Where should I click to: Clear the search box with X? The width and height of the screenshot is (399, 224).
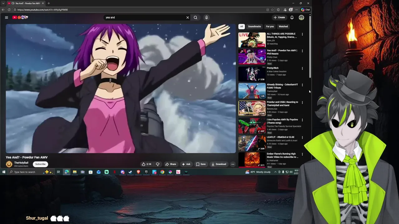click(x=188, y=17)
